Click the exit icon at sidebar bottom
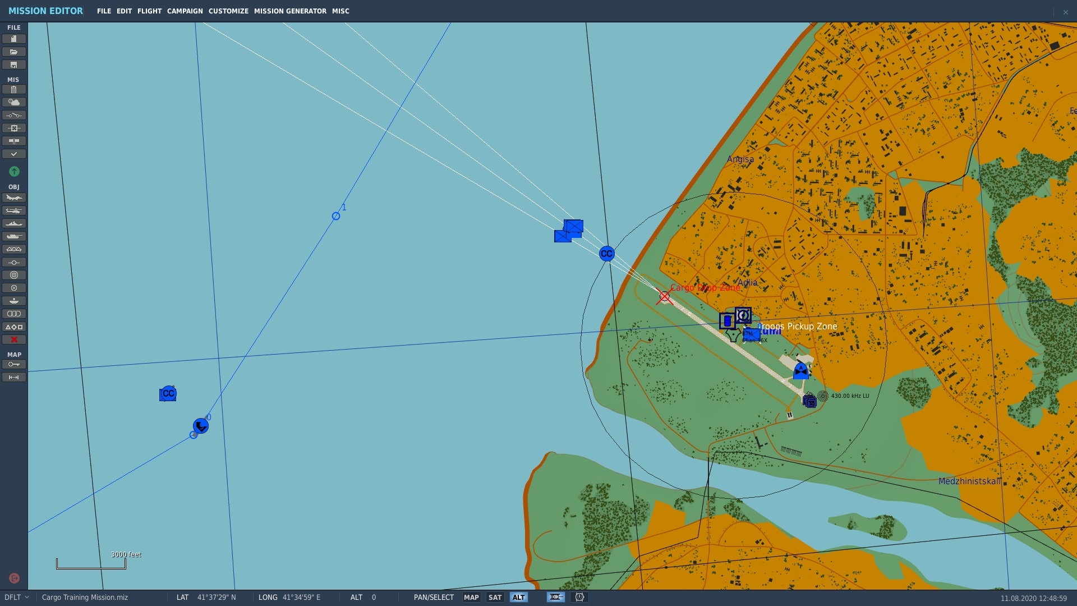 pyautogui.click(x=14, y=579)
